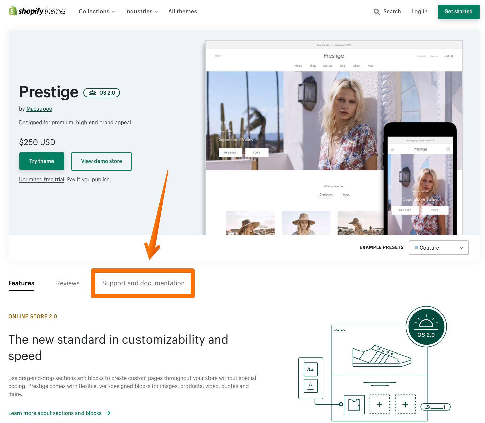Click the Aa typography block icon
The width and height of the screenshot is (485, 423).
coord(310,369)
